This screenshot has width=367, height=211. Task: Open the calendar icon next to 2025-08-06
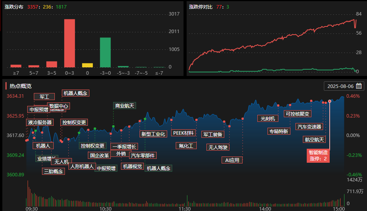pyautogui.click(x=359, y=86)
